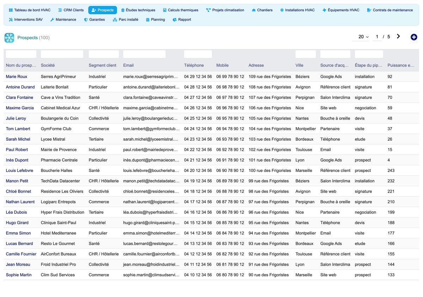The width and height of the screenshot is (423, 297).
Task: Click the power value 243
Action: pyautogui.click(x=391, y=171)
